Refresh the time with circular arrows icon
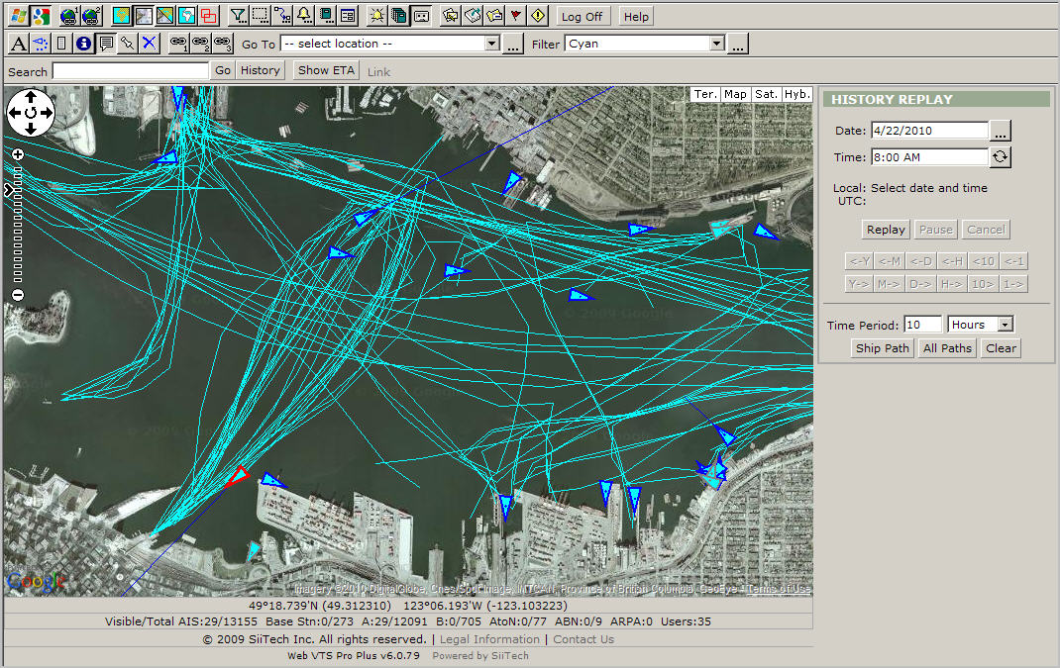Viewport: 1060px width, 668px height. [1001, 157]
